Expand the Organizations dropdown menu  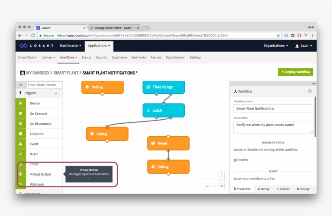tap(276, 46)
